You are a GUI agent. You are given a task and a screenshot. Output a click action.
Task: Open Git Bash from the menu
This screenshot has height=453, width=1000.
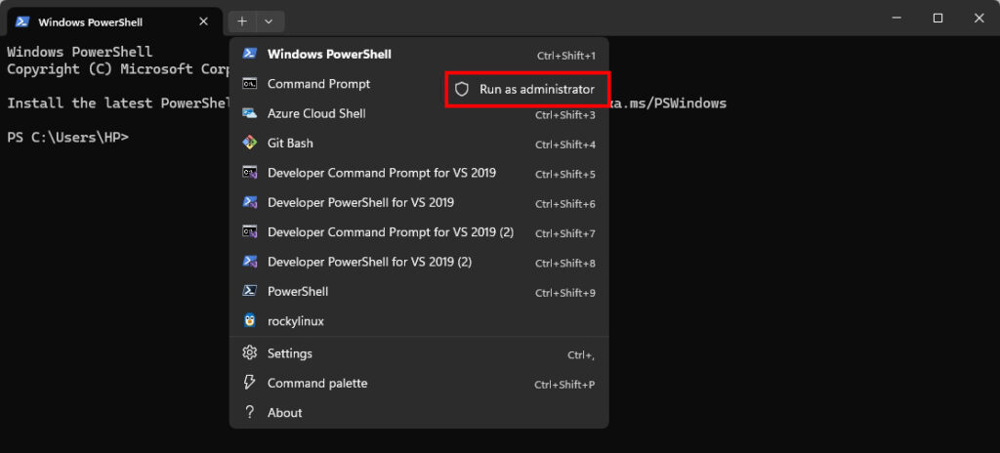(x=419, y=144)
